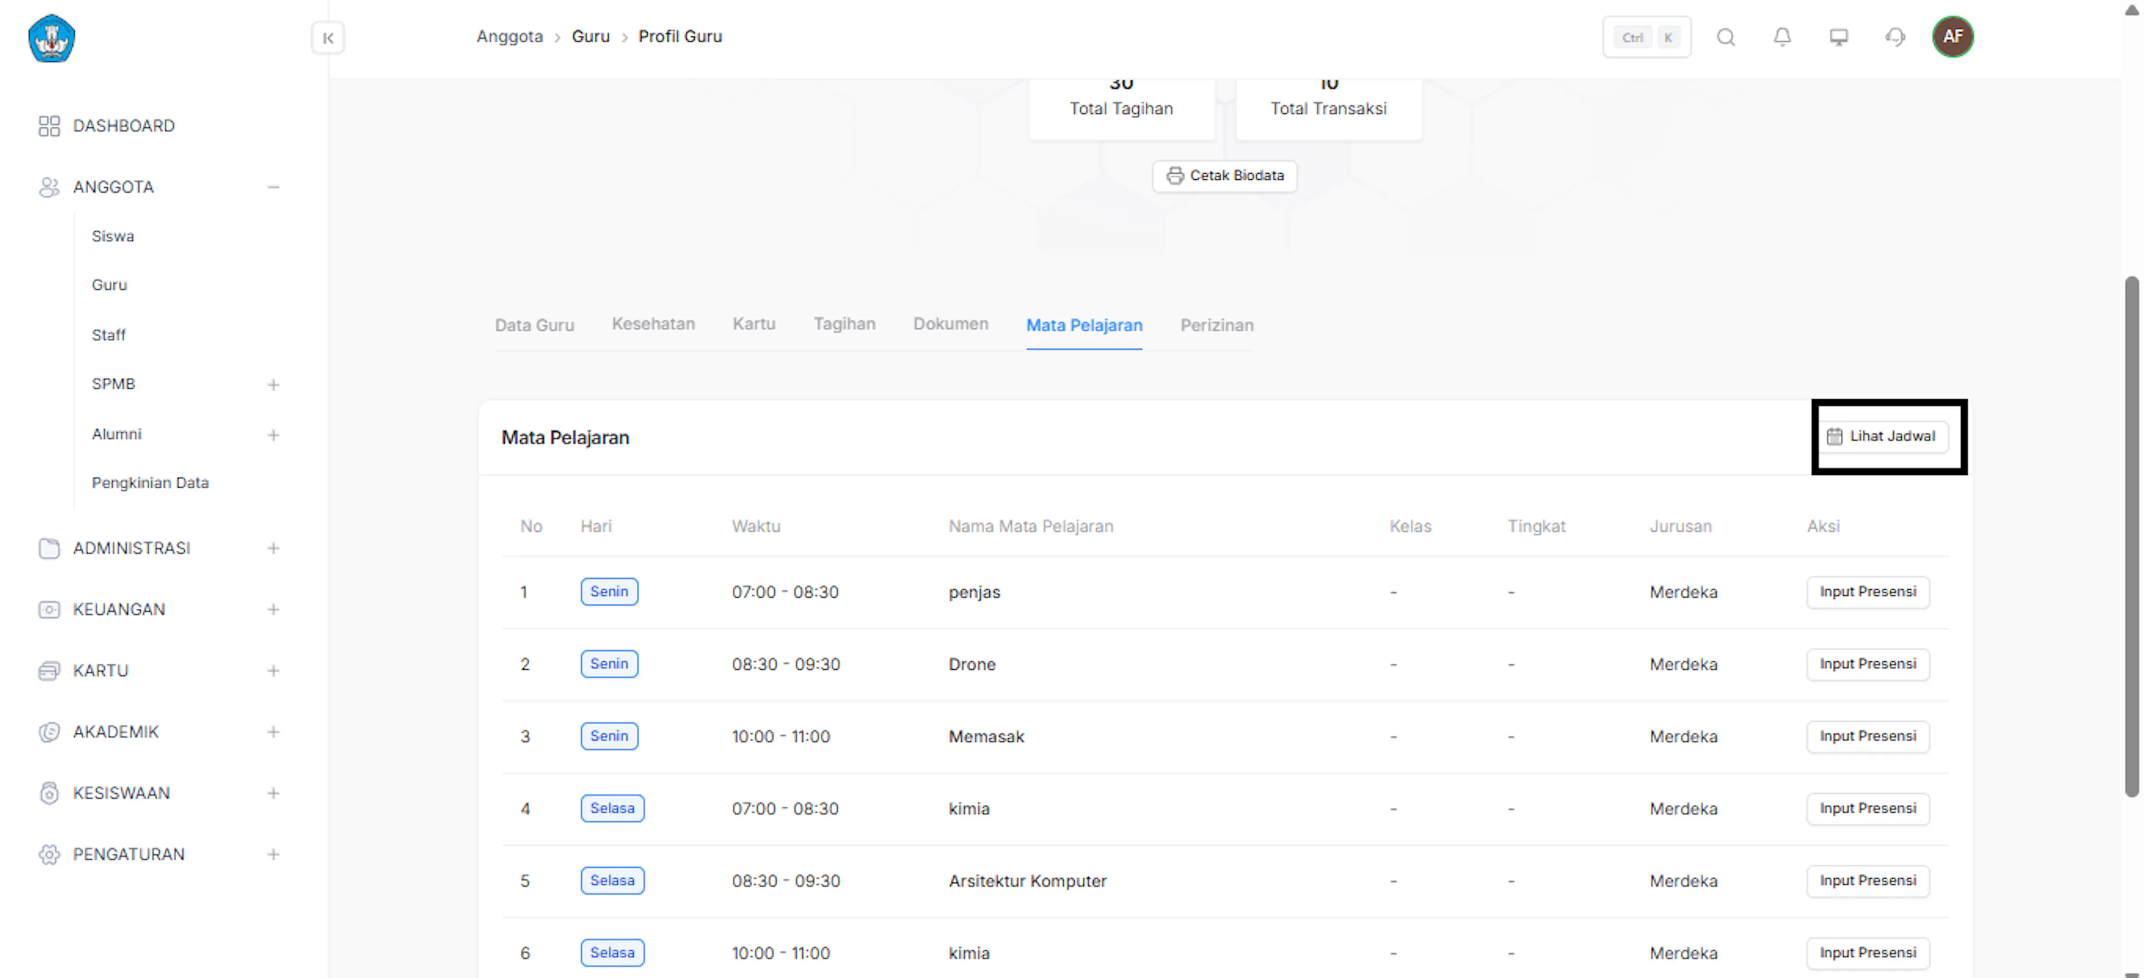2144x978 pixels.
Task: Expand the Keuangan menu
Action: click(x=273, y=610)
